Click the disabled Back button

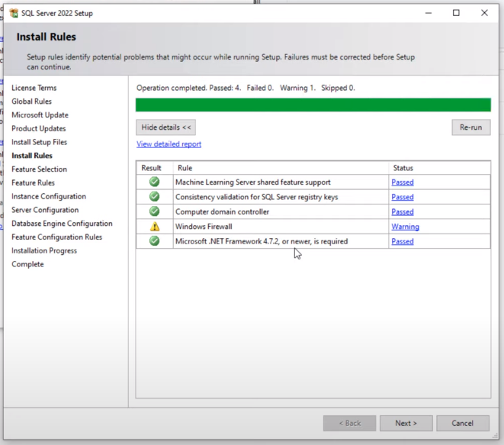(x=350, y=423)
